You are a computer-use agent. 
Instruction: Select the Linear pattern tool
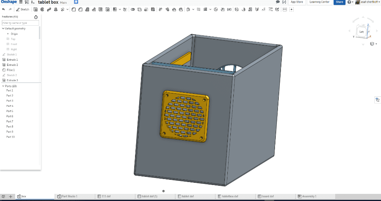click(115, 9)
